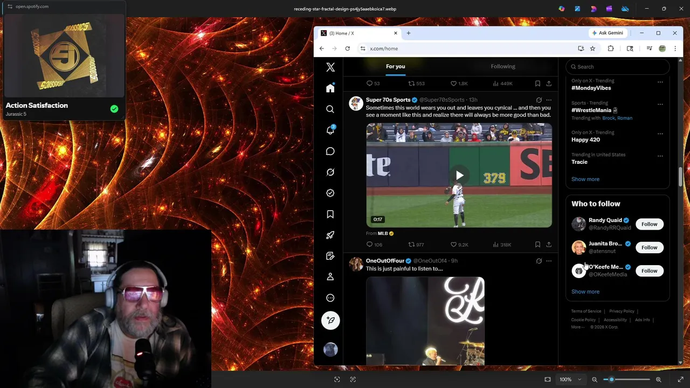Click Photos fullscreen arrows icon
Screen dimensions: 690x388
tap(680, 379)
